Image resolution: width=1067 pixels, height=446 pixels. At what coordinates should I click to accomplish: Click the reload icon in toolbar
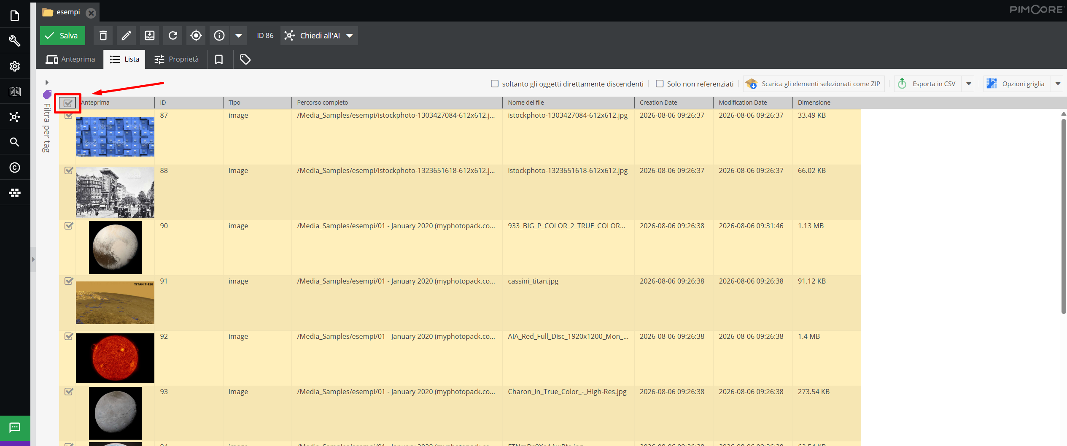(x=173, y=35)
